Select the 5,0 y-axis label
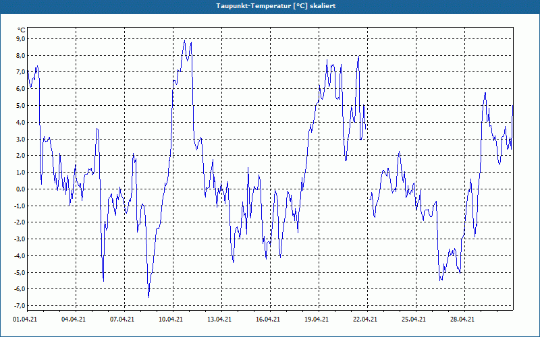540x337 pixels. [x=21, y=105]
